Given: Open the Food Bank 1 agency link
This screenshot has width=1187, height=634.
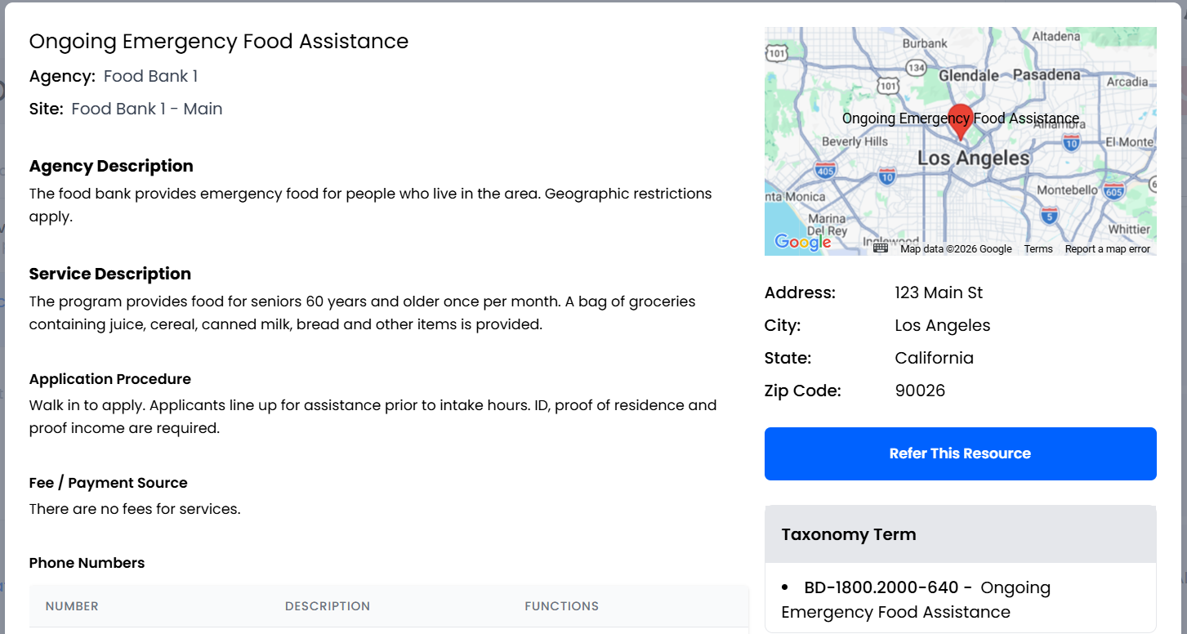Looking at the screenshot, I should 150,77.
